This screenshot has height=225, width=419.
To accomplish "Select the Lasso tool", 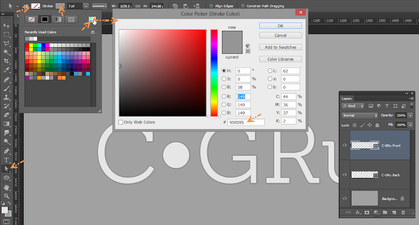I will pos(6,43).
